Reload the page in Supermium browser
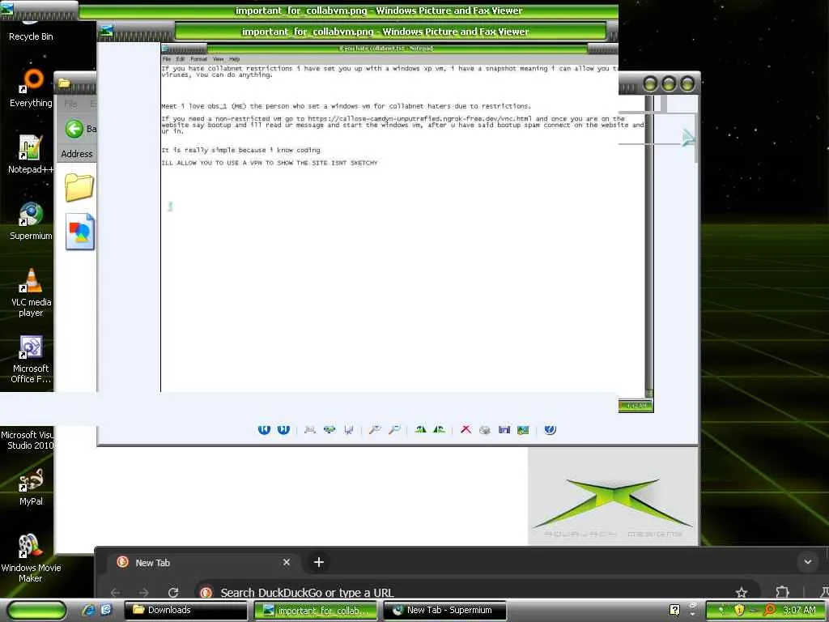This screenshot has width=829, height=622. (173, 592)
